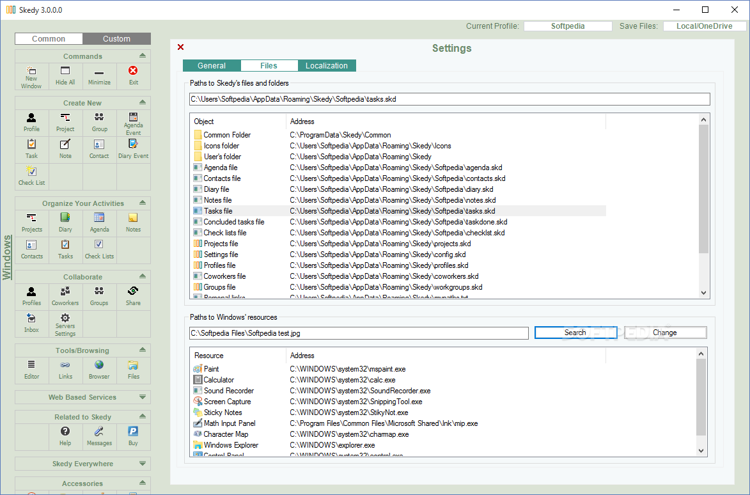Open the Tasks organizer
The height and width of the screenshot is (495, 750).
[x=65, y=249]
